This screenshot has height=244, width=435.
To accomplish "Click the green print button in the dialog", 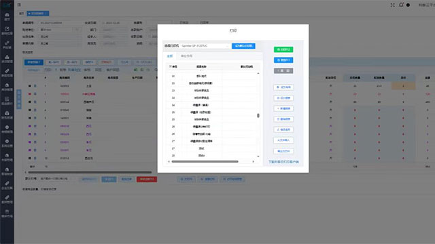I will (x=283, y=49).
